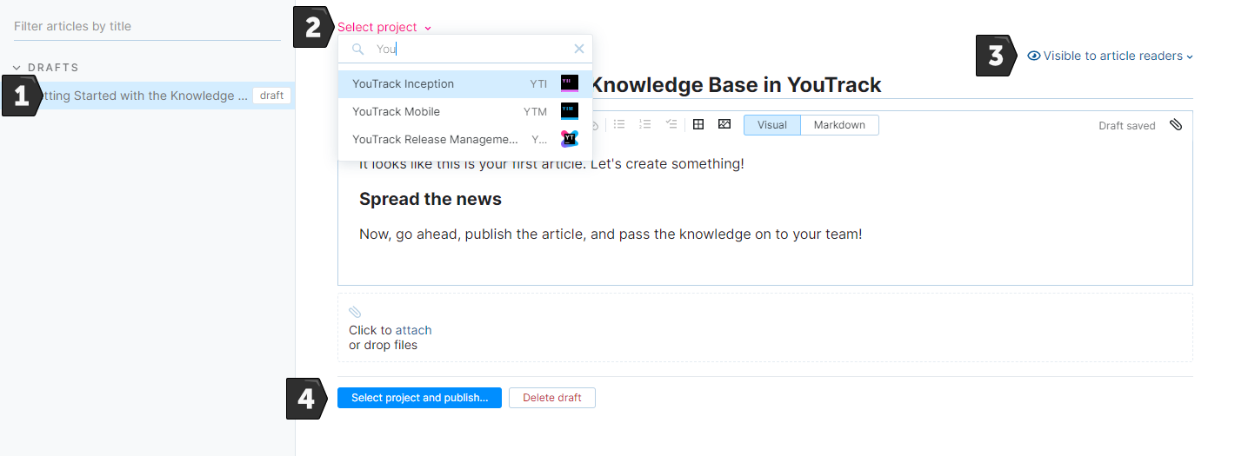Click the paperclip attachment icon near Draft saved
Image resolution: width=1235 pixels, height=456 pixels.
(1176, 125)
